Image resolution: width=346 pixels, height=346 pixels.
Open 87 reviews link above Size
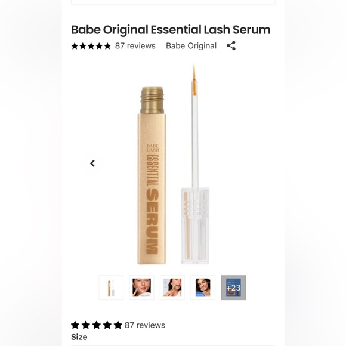pyautogui.click(x=145, y=325)
